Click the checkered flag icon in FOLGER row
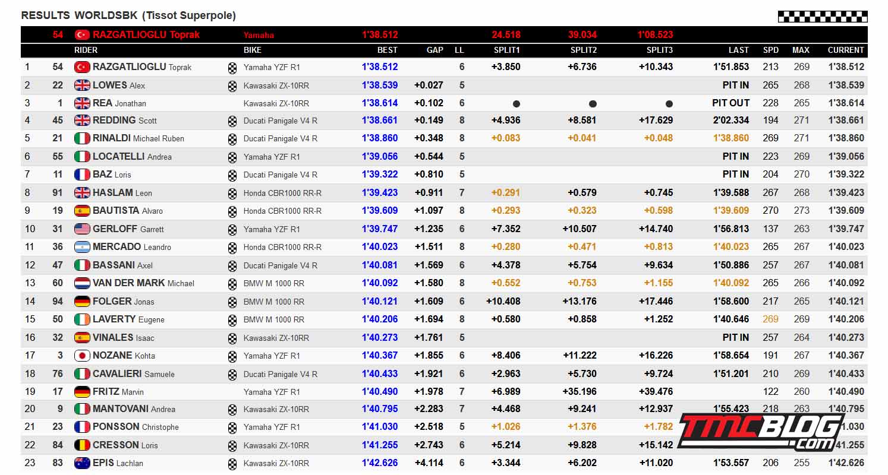This screenshot has height=475, width=888. coord(232,302)
